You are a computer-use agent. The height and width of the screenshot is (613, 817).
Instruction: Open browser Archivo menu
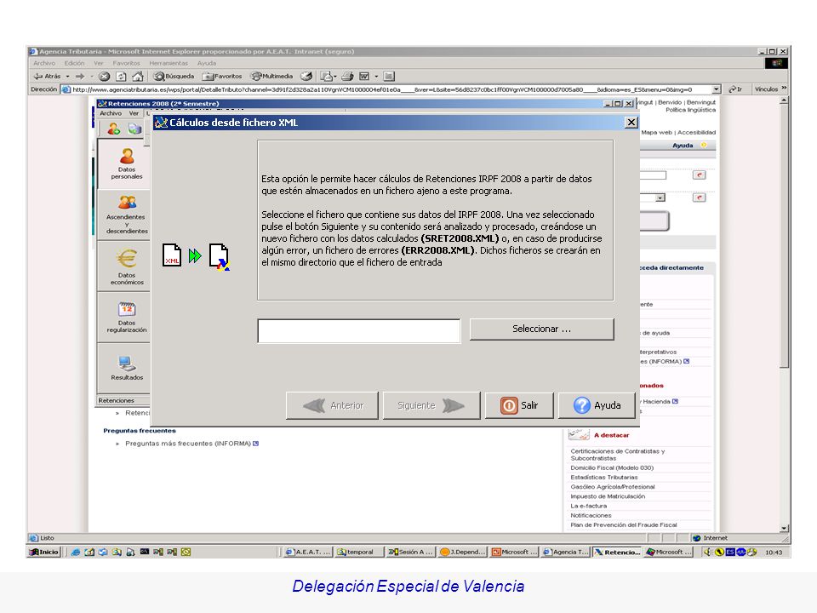[x=43, y=63]
